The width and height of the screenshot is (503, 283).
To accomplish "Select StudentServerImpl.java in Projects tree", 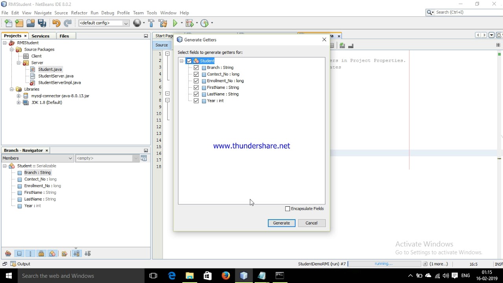I will click(59, 83).
